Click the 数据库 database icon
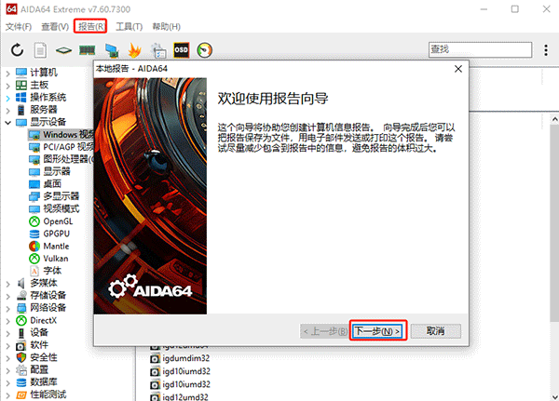This screenshot has width=559, height=401. (x=21, y=382)
